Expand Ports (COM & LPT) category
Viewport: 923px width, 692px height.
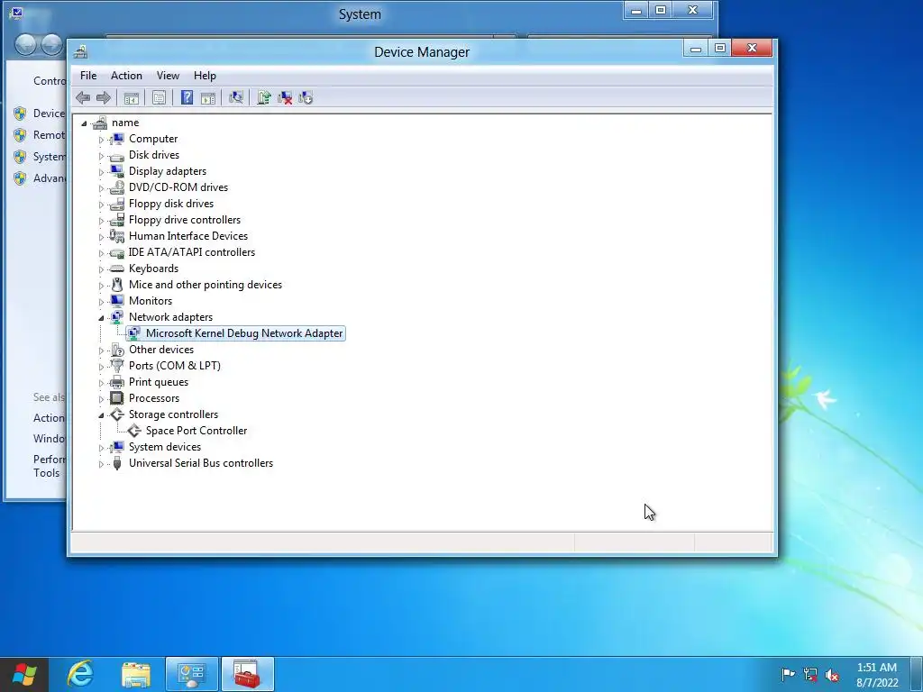[101, 367]
